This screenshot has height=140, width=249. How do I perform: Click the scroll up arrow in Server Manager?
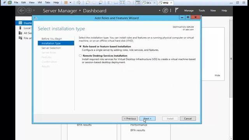pos(231,18)
